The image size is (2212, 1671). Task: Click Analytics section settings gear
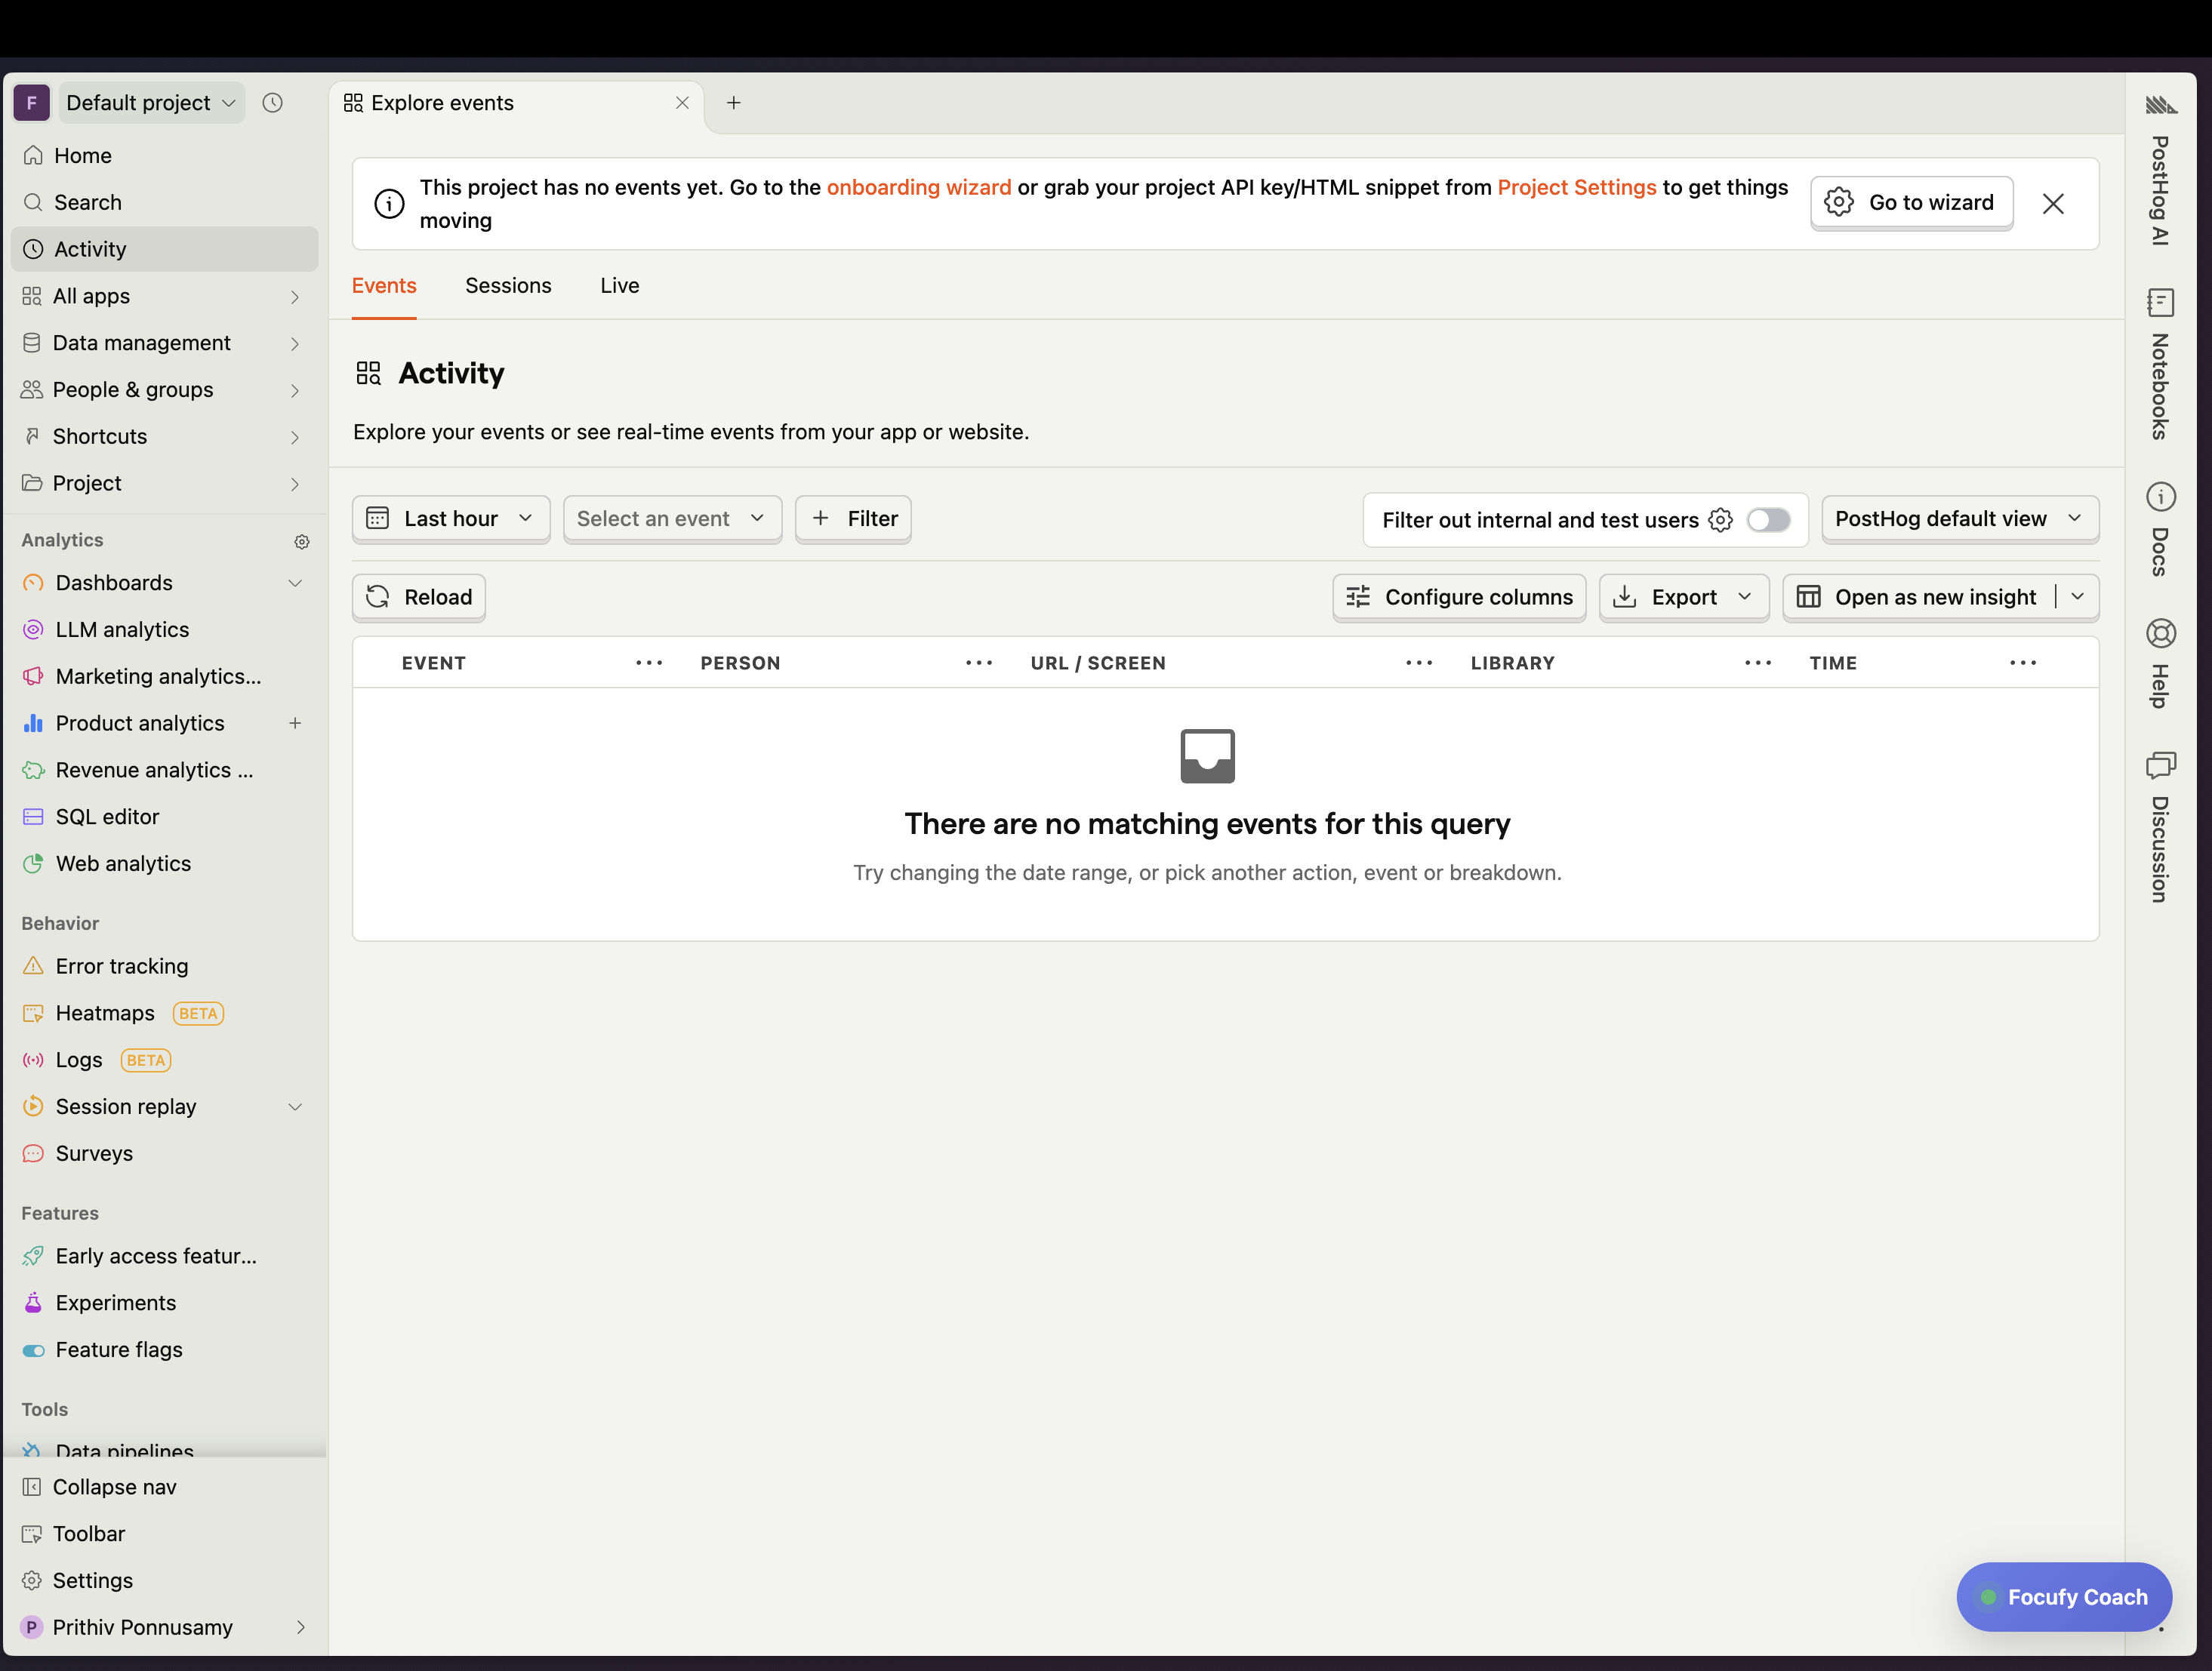(x=302, y=542)
